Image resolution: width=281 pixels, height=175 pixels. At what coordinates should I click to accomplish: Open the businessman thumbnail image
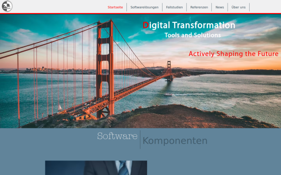96,168
